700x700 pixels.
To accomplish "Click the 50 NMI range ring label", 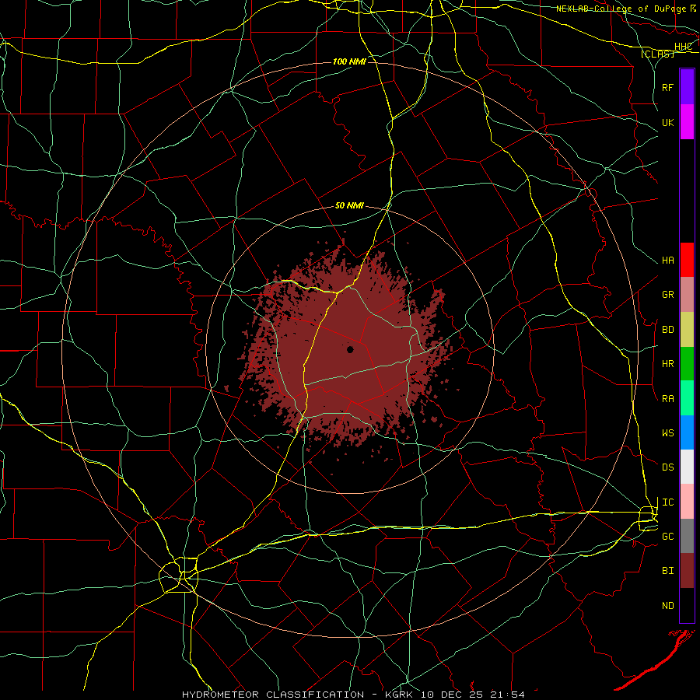I will click(349, 206).
